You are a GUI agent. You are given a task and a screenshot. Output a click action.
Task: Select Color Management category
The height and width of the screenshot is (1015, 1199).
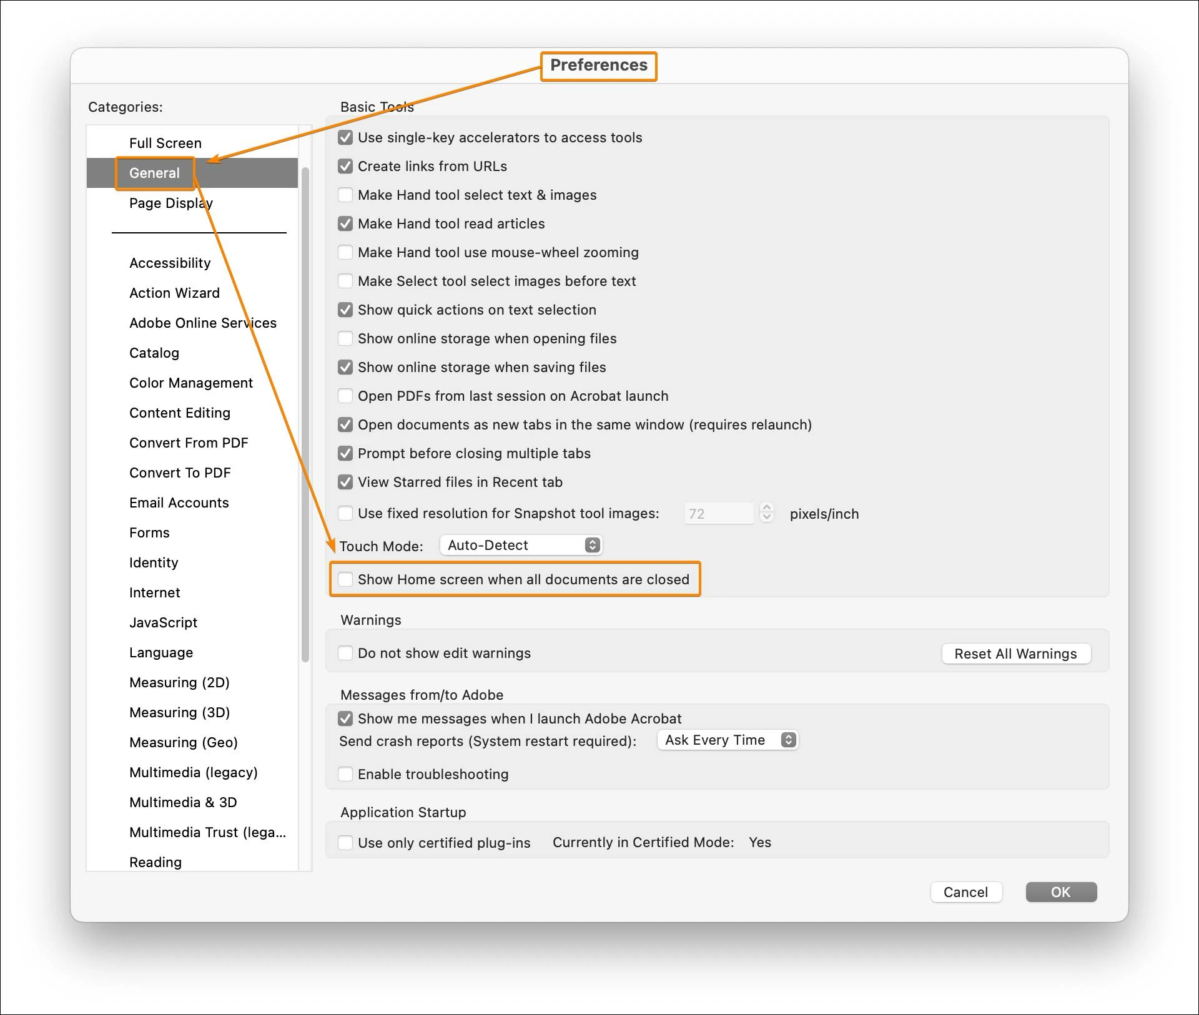[x=190, y=383]
